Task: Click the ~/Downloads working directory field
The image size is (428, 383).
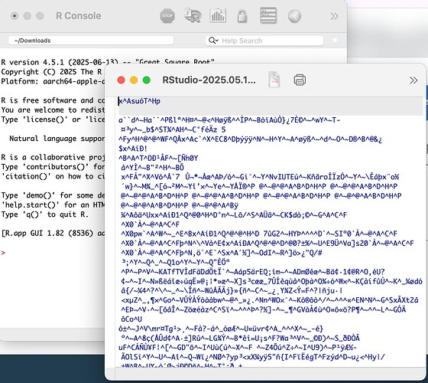Action: coord(91,41)
